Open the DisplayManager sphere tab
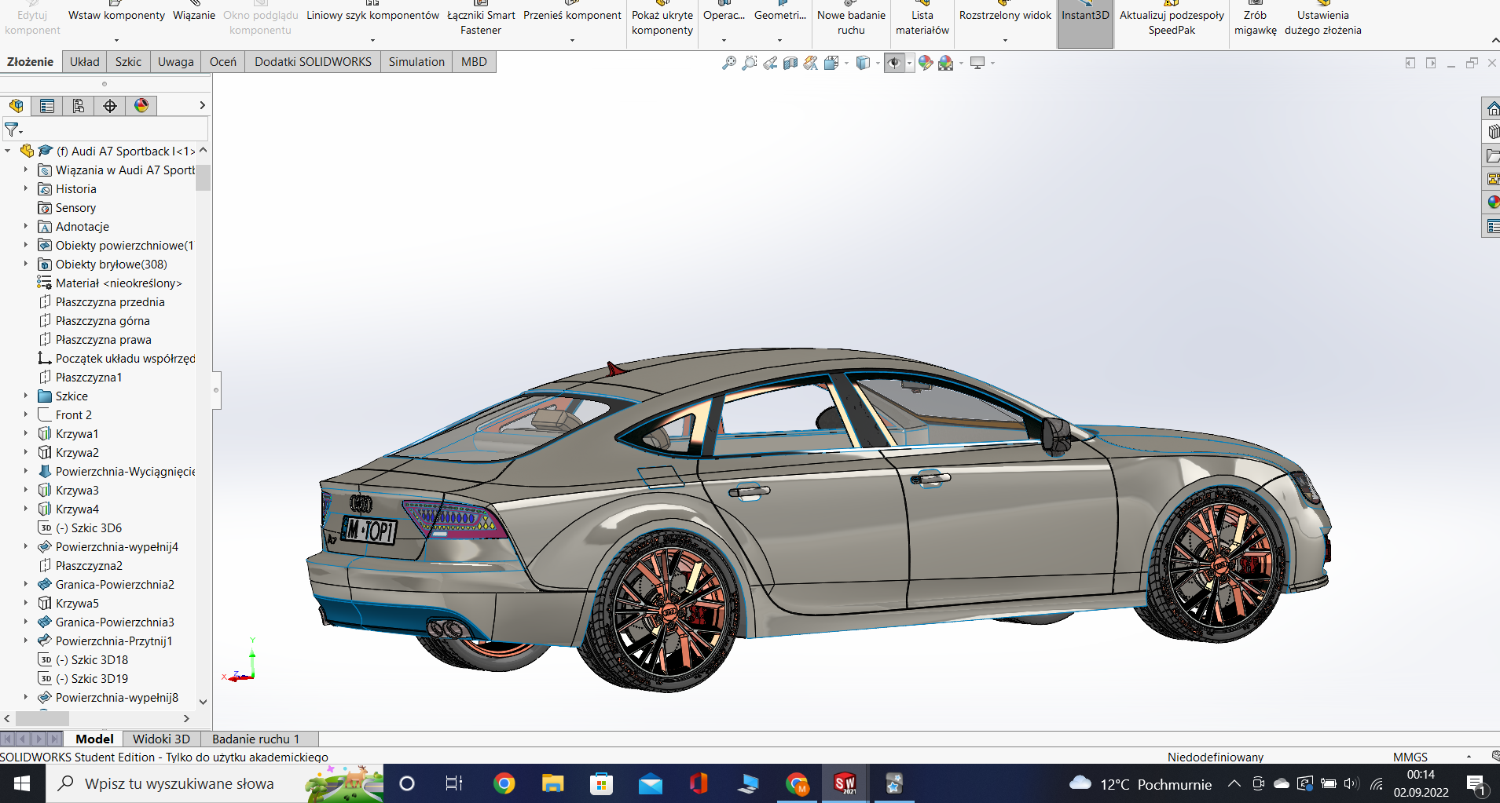Screen dimensions: 1500x803 click(x=141, y=105)
